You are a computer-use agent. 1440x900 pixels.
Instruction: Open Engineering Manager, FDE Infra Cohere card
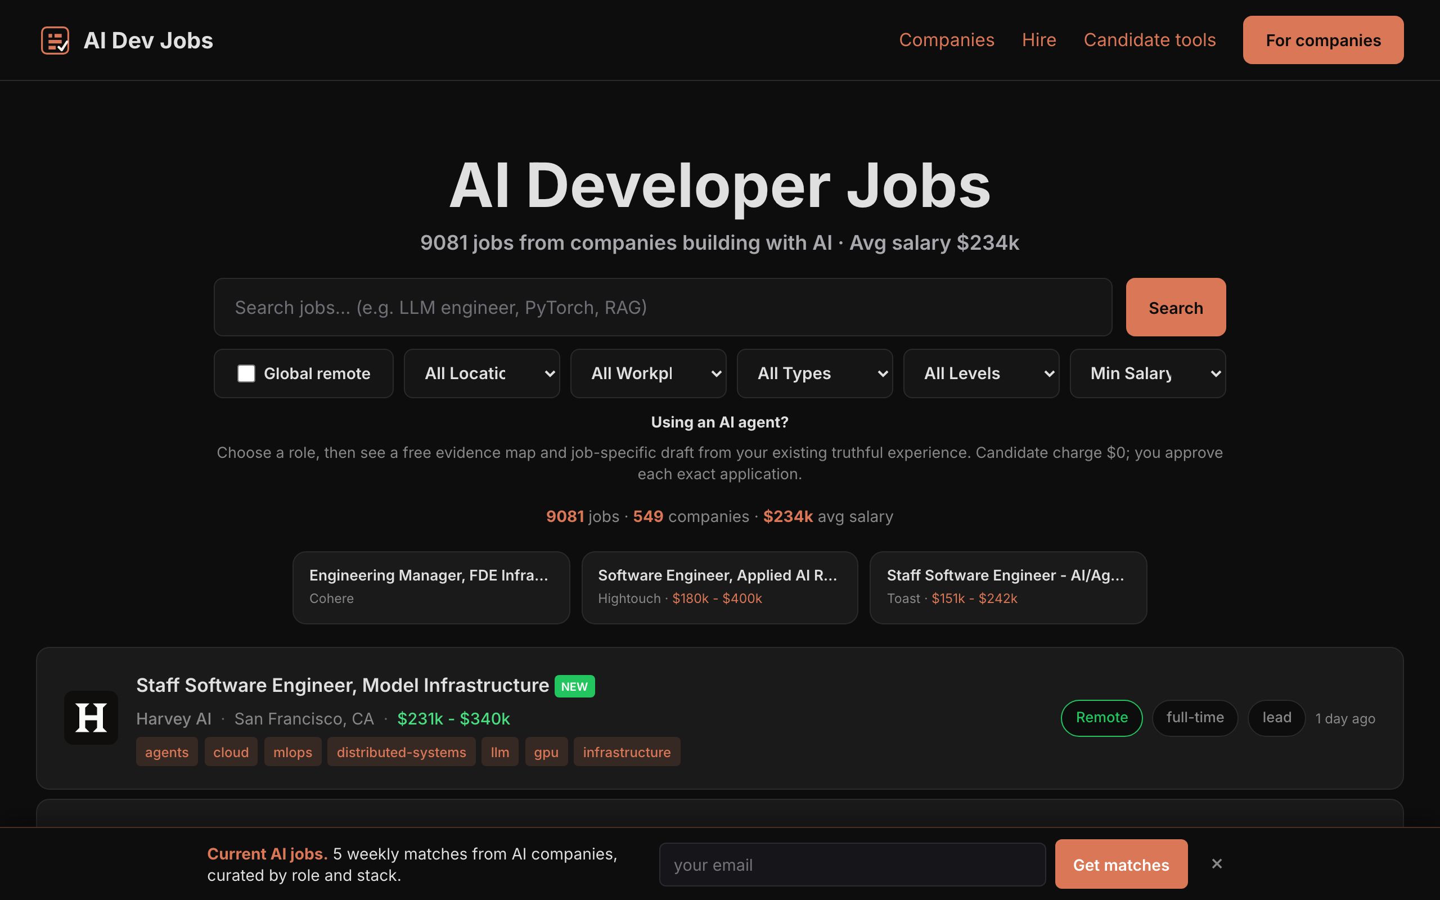[x=431, y=587]
